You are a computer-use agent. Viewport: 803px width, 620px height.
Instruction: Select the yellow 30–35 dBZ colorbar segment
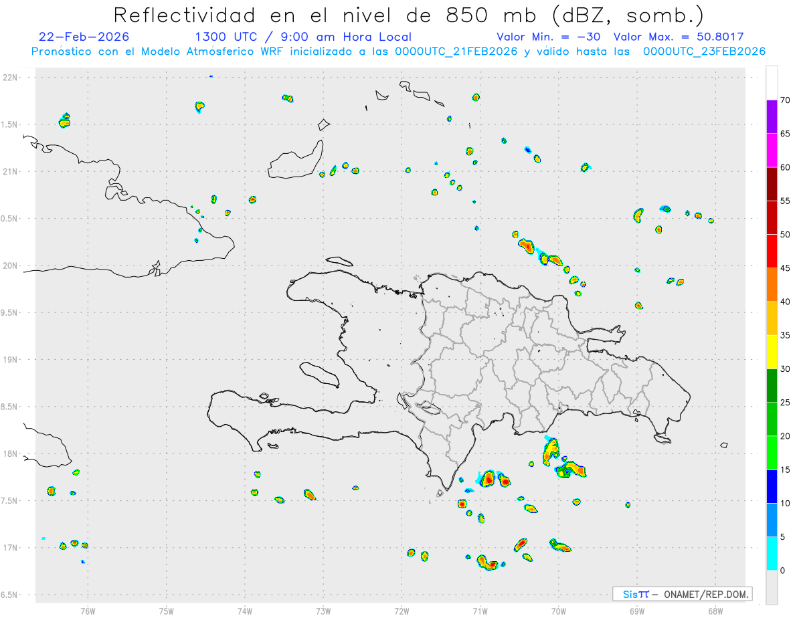coord(772,352)
